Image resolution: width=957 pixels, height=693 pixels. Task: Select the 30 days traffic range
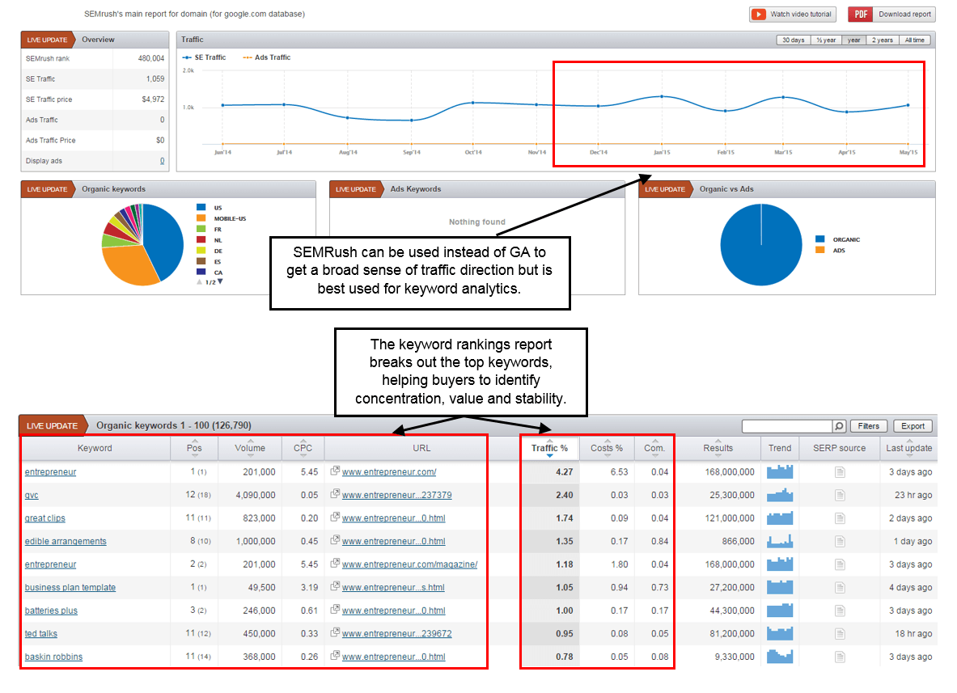pos(793,40)
